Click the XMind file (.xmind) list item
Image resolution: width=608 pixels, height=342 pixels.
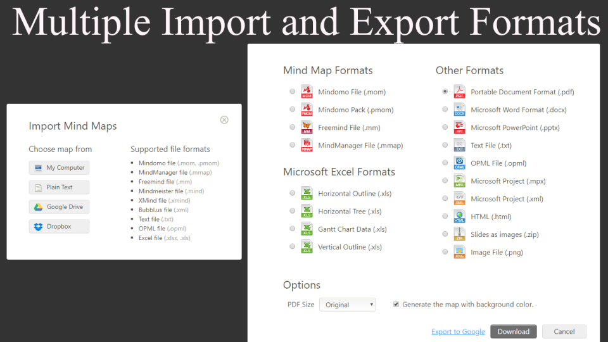click(x=165, y=201)
